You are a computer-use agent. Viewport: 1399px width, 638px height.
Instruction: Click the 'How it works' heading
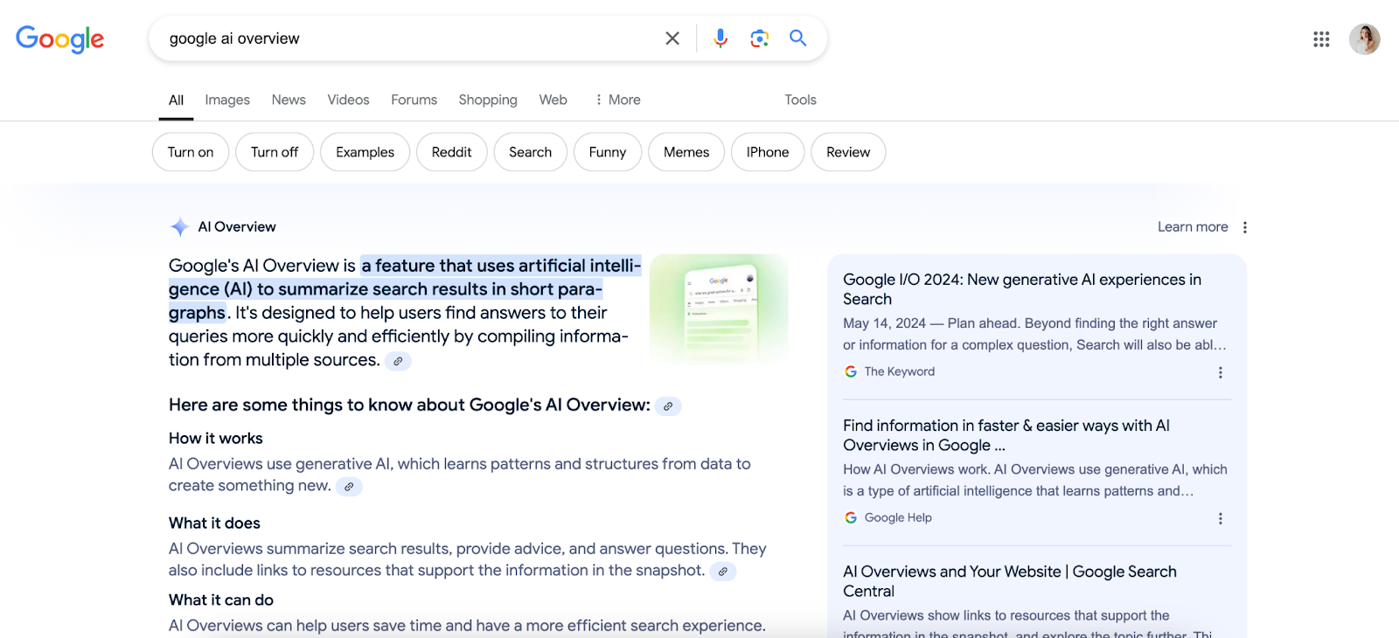tap(216, 439)
